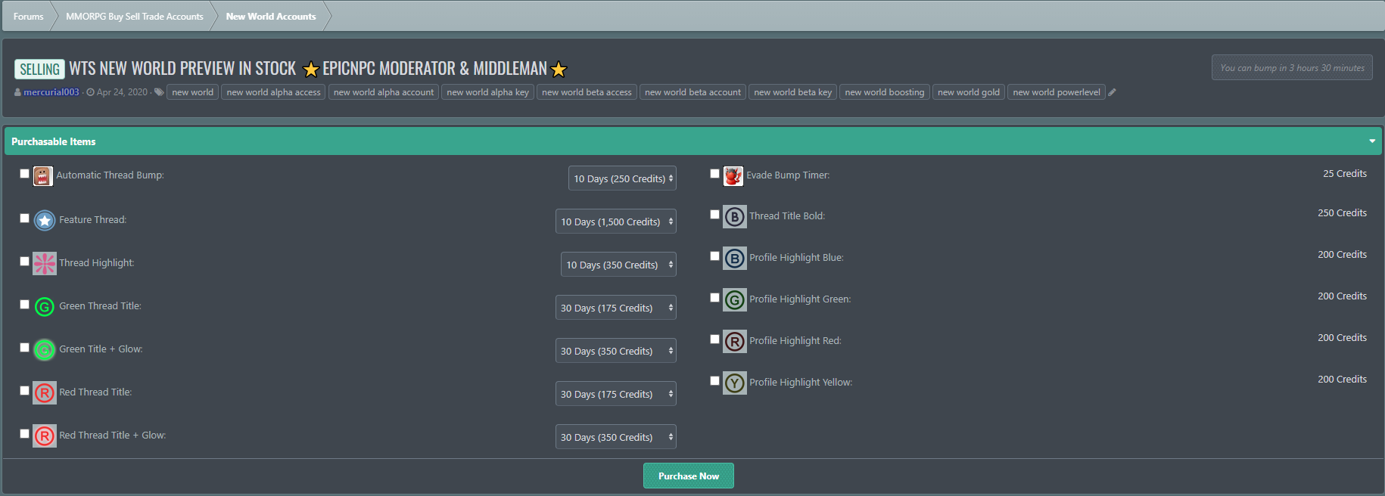The height and width of the screenshot is (496, 1385).
Task: Click the Automatic Thread Bump icon
Action: [43, 176]
